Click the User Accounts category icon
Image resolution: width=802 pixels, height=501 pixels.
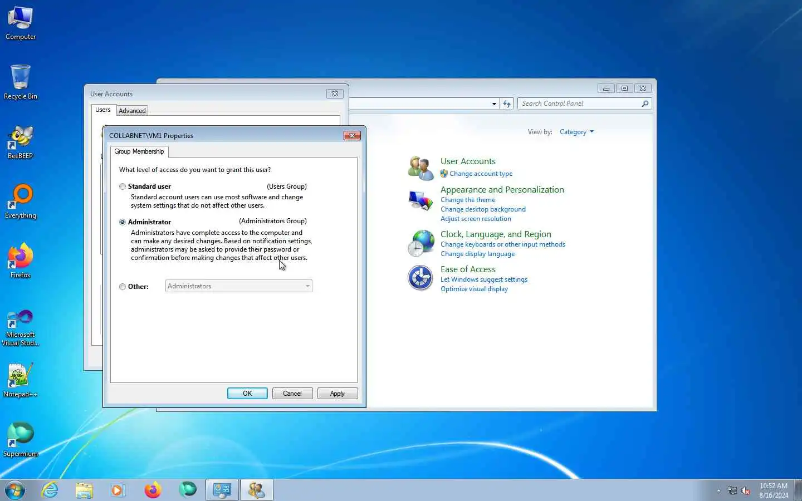(420, 168)
